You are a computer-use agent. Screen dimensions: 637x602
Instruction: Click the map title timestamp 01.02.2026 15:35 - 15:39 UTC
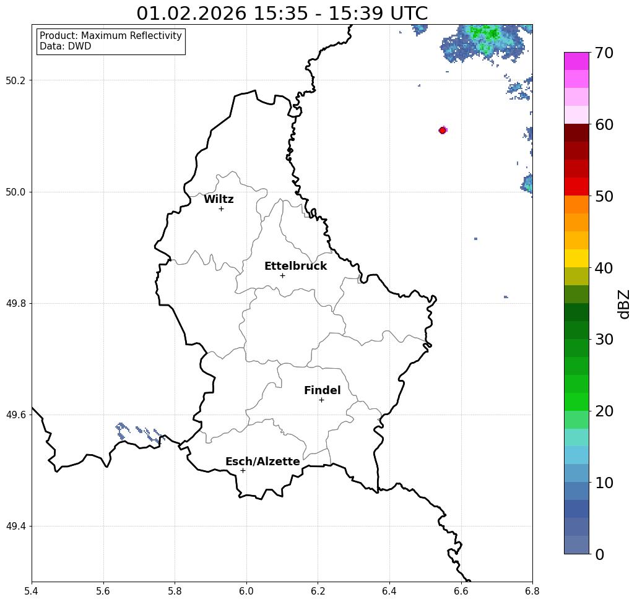(x=282, y=14)
